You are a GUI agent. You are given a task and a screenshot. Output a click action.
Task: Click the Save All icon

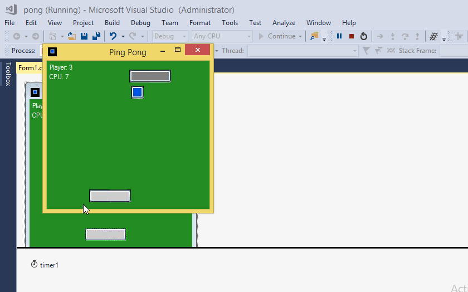point(96,36)
